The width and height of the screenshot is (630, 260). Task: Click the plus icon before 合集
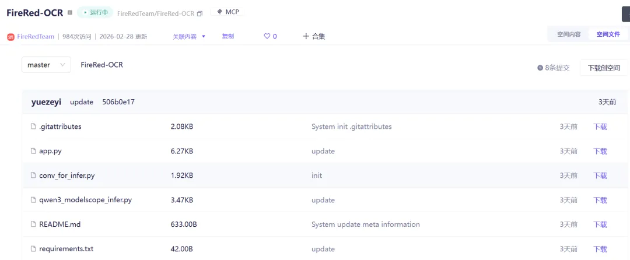[306, 37]
